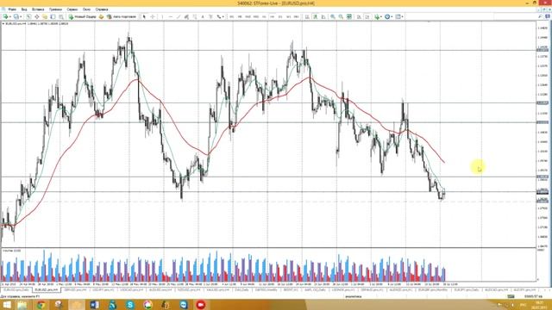This screenshot has width=552, height=310.
Task: Zoom out the chart with magnifier minus
Action: pos(341,16)
